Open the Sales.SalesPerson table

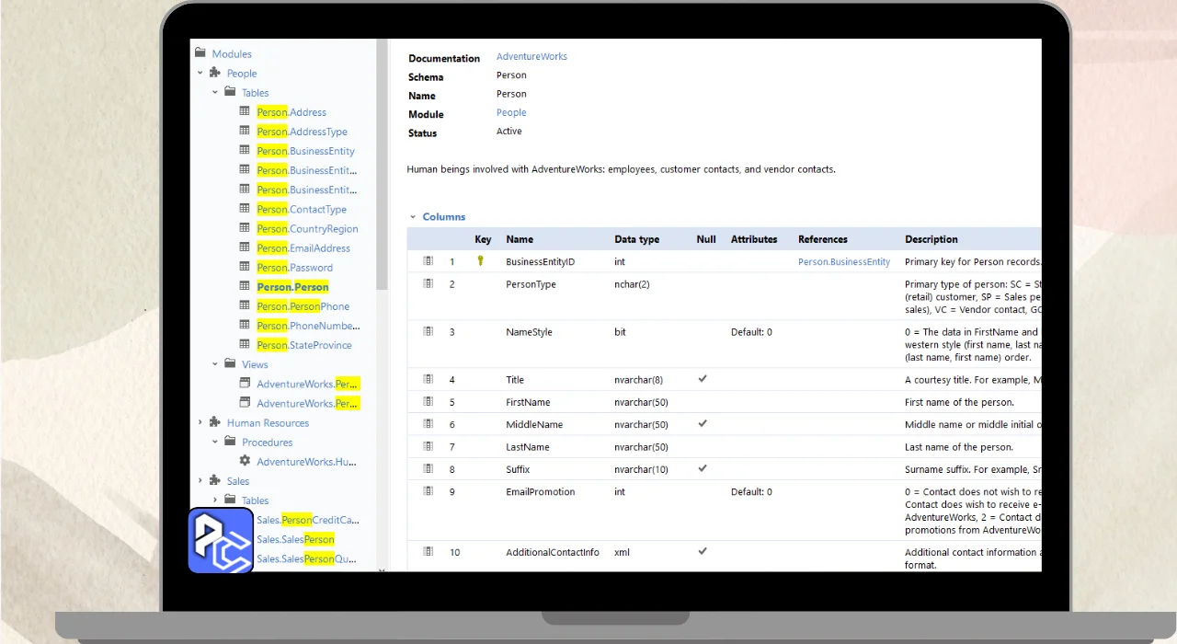pyautogui.click(x=295, y=539)
